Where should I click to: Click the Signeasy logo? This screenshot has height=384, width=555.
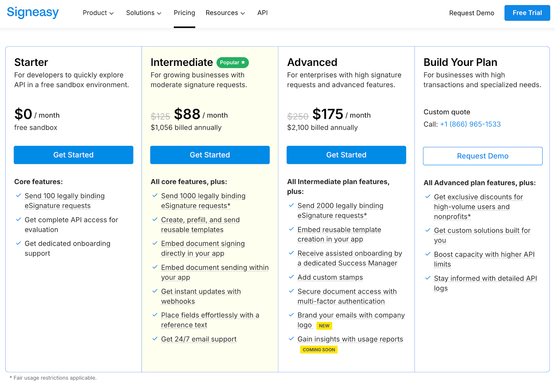(33, 13)
